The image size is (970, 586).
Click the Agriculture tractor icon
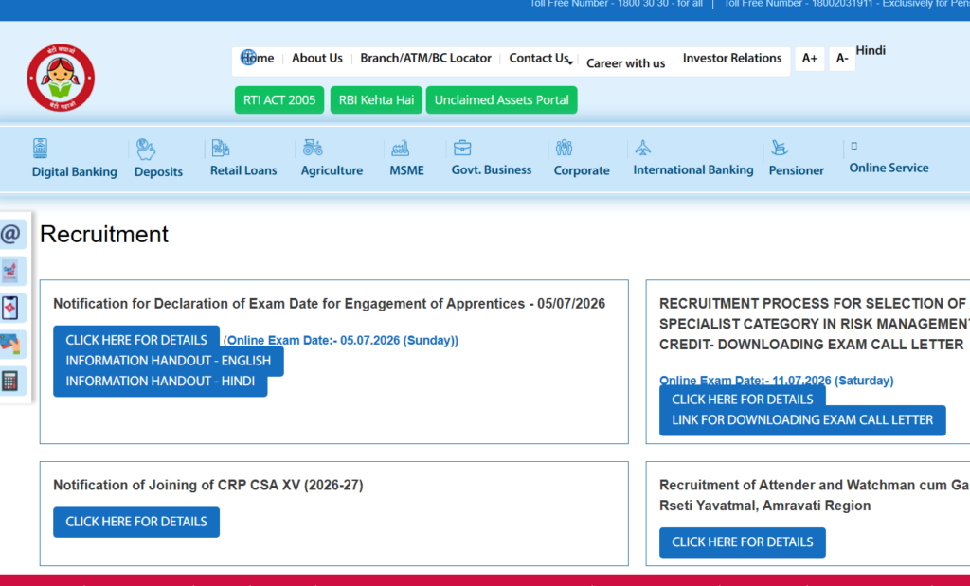(x=313, y=148)
